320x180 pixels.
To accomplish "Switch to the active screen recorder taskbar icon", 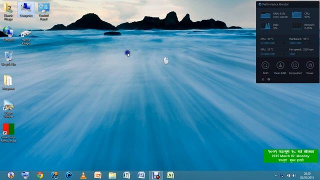I will [x=156, y=175].
